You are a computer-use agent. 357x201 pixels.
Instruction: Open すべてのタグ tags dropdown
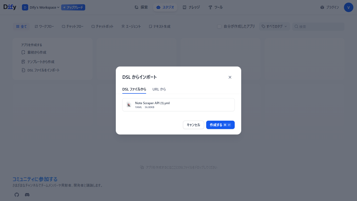click(274, 26)
